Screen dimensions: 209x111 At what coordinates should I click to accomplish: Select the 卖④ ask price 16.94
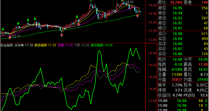[177, 13]
